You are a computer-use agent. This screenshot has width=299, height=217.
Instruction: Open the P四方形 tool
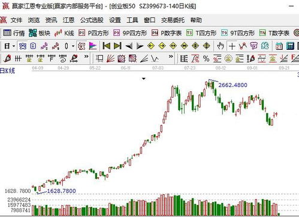[x=93, y=33]
